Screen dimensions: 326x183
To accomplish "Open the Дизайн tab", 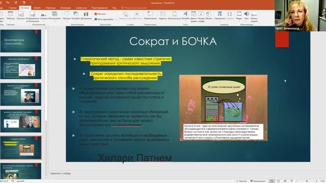I will (37, 8).
